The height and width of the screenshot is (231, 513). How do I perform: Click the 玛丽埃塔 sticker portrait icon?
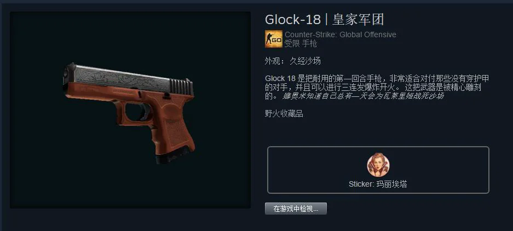click(378, 164)
